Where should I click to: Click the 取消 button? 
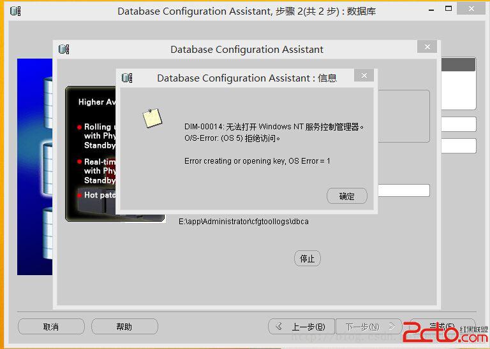(x=51, y=327)
